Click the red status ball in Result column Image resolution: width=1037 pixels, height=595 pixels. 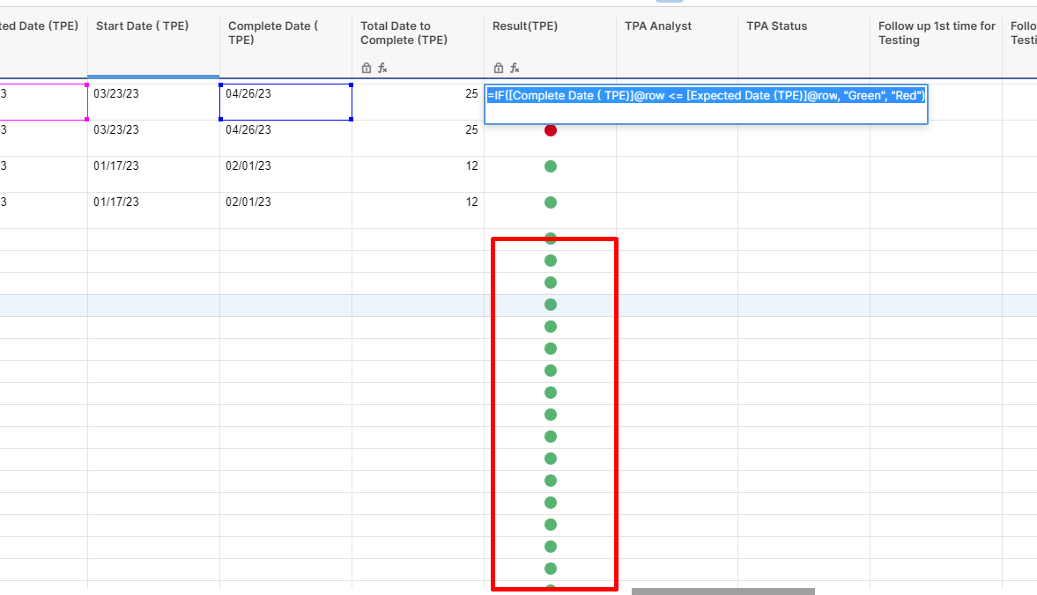tap(551, 130)
